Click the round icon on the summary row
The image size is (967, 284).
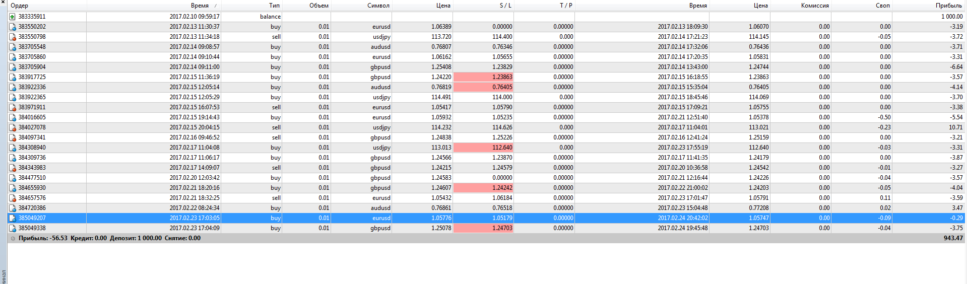[13, 238]
